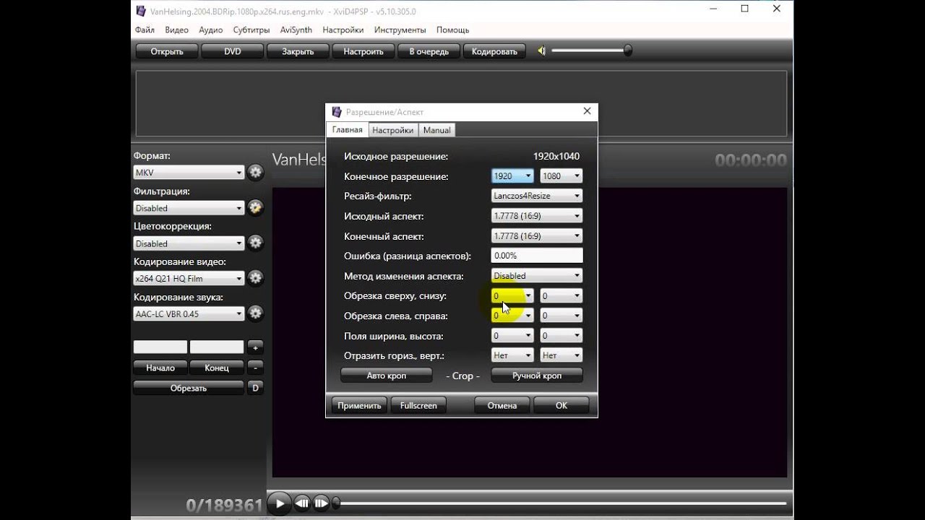Open the crop top value dropdown

point(512,296)
